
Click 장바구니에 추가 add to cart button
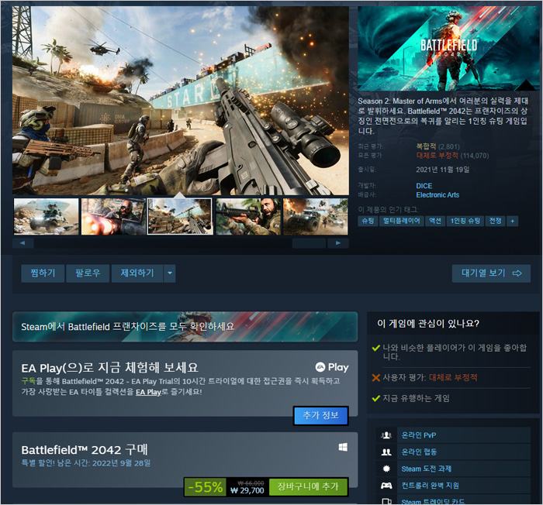coord(308,486)
